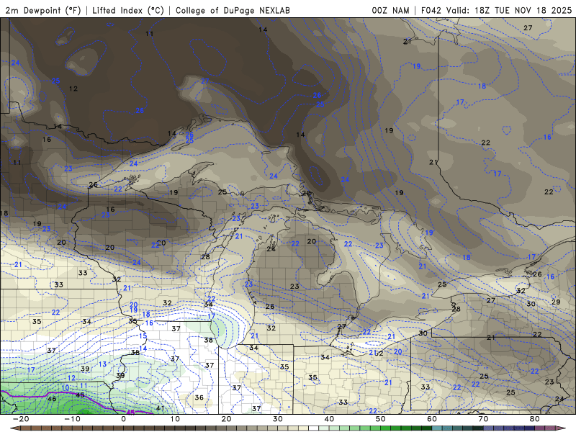Click "F042 Valid: 18Z TUE NOV 18 2025"

(x=496, y=10)
